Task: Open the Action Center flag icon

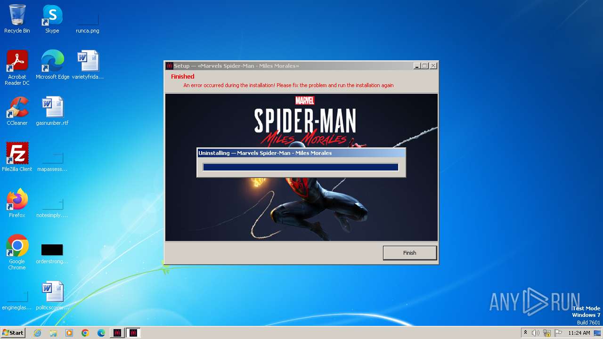Action: tap(558, 333)
